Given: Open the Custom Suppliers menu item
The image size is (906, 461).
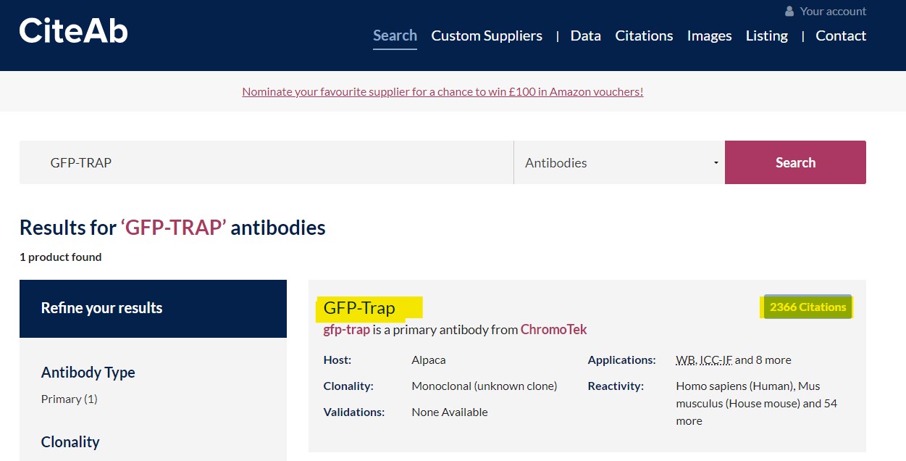Looking at the screenshot, I should (x=487, y=36).
